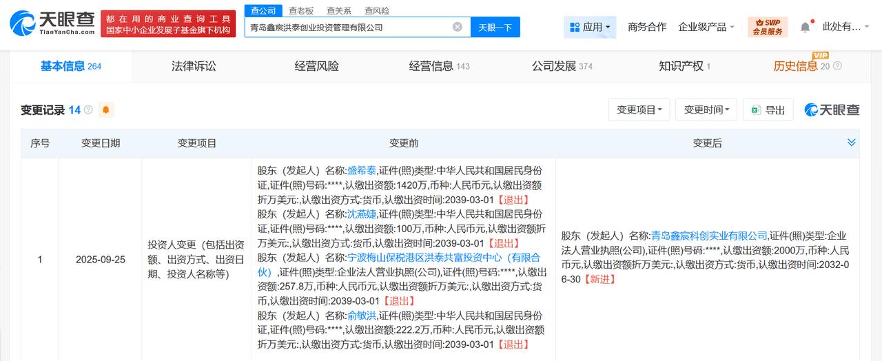
Task: Switch to the 查关系 search tab
Action: pyautogui.click(x=339, y=10)
